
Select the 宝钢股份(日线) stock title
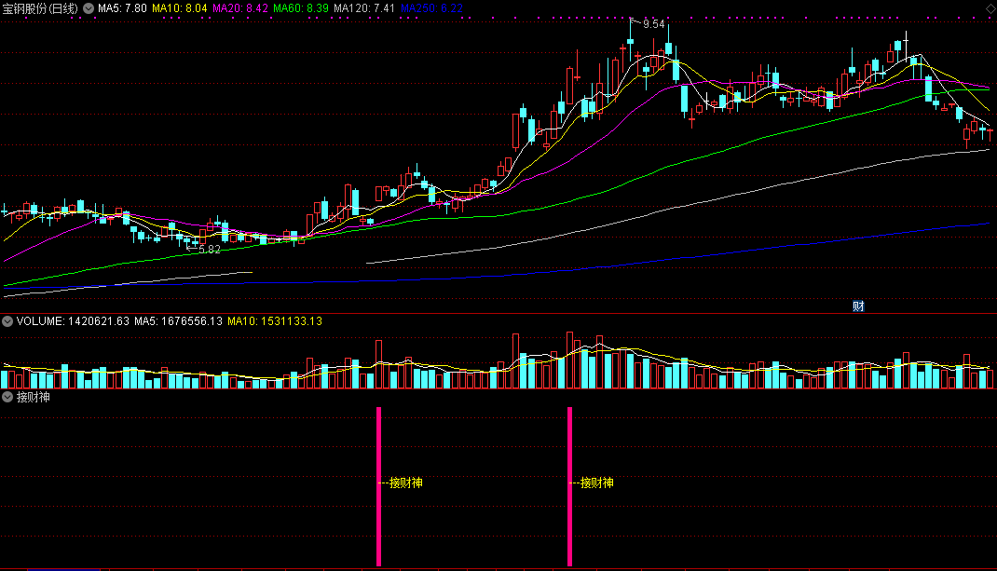(x=40, y=9)
